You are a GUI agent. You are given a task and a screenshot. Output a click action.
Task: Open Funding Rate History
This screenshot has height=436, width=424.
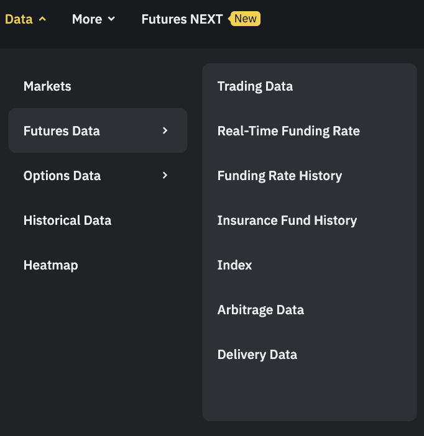(x=280, y=176)
